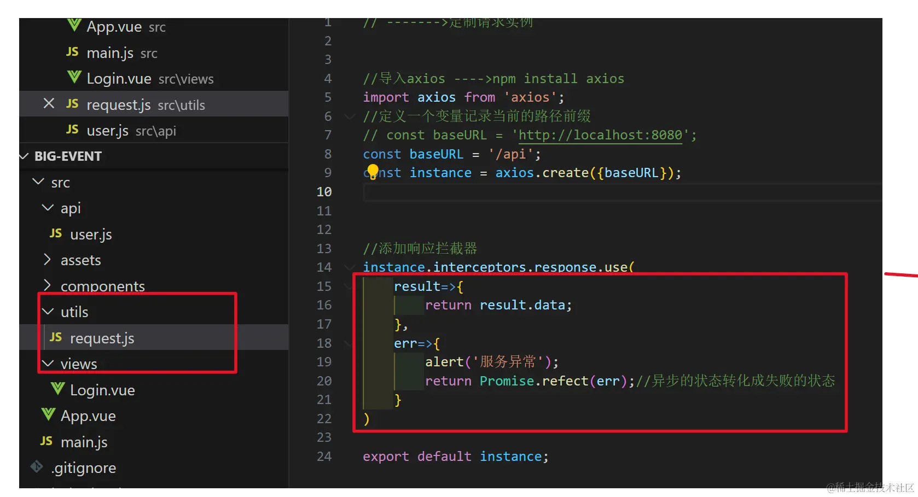Collapse the utils folder chevron
The height and width of the screenshot is (497, 918).
48,312
